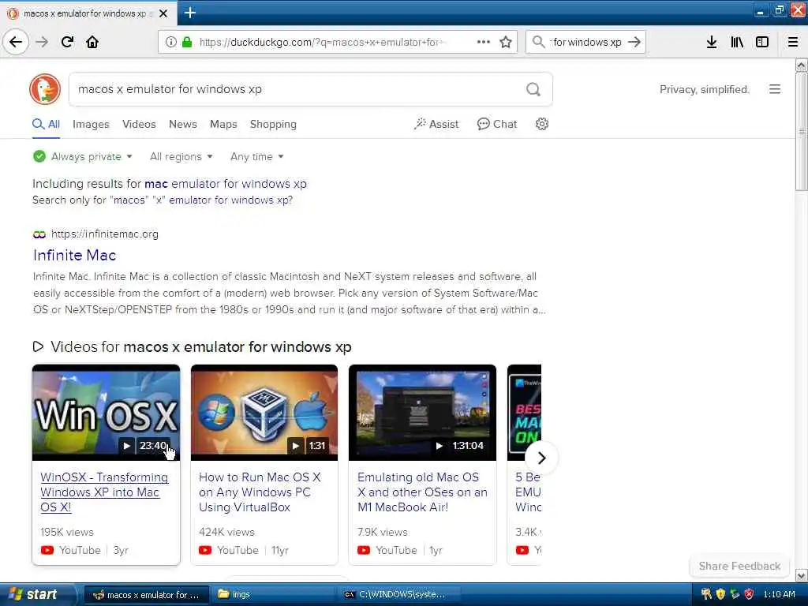
Task: Click the macos x emulator taskbar button
Action: tap(146, 594)
